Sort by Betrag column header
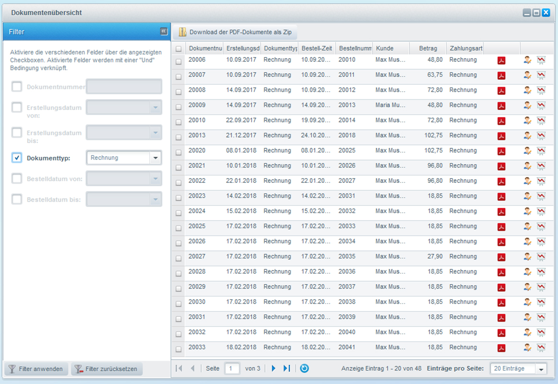The image size is (558, 384). (x=428, y=48)
